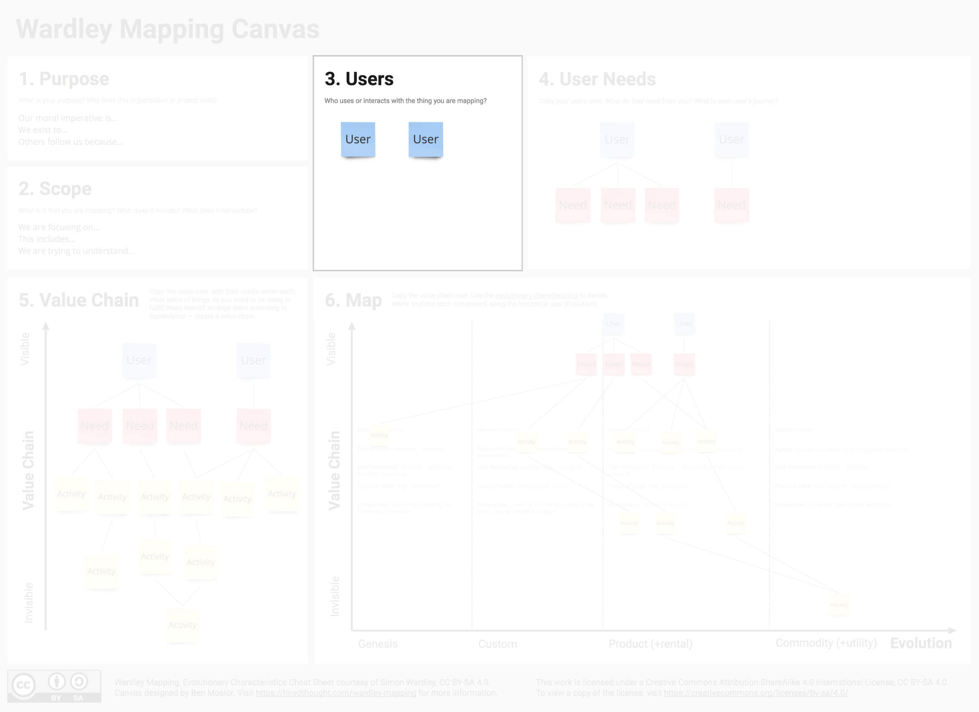
Task: Open the creativecommons.org by-sa 4.0 license link
Action: [756, 693]
